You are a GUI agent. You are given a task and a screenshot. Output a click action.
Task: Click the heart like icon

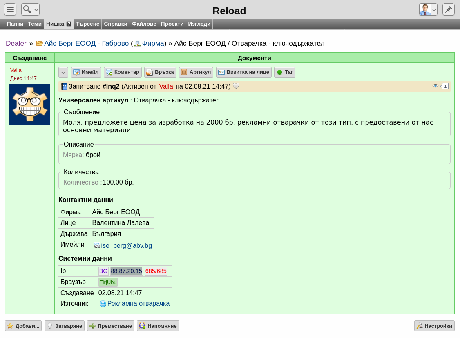[236, 86]
